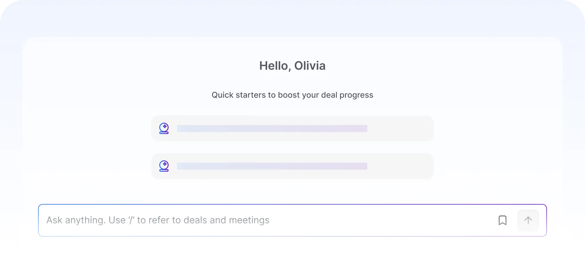This screenshot has width=585, height=257.
Task: Select the second quick starter card
Action: [292, 166]
